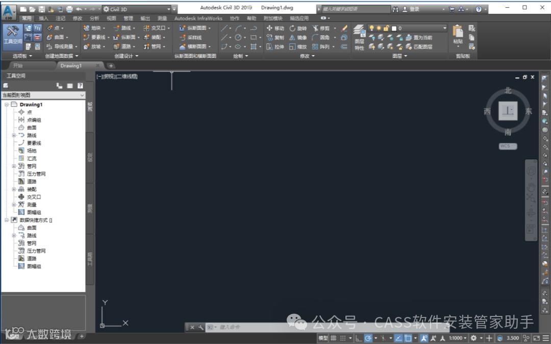Open the Civil 3D workspace dropdown

[x=136, y=9]
